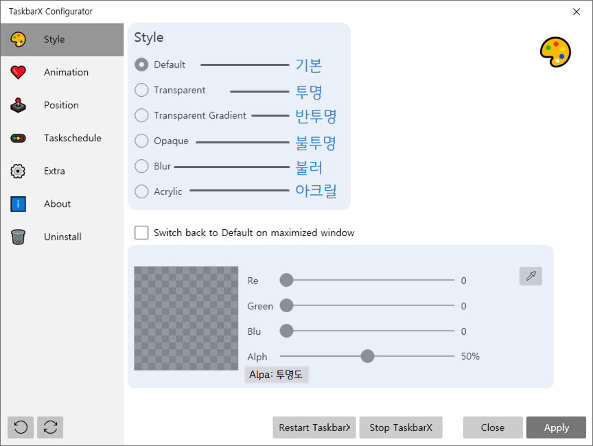Screen dimensions: 593x446
Task: Click the Korean label 불투명
Action: 316,143
